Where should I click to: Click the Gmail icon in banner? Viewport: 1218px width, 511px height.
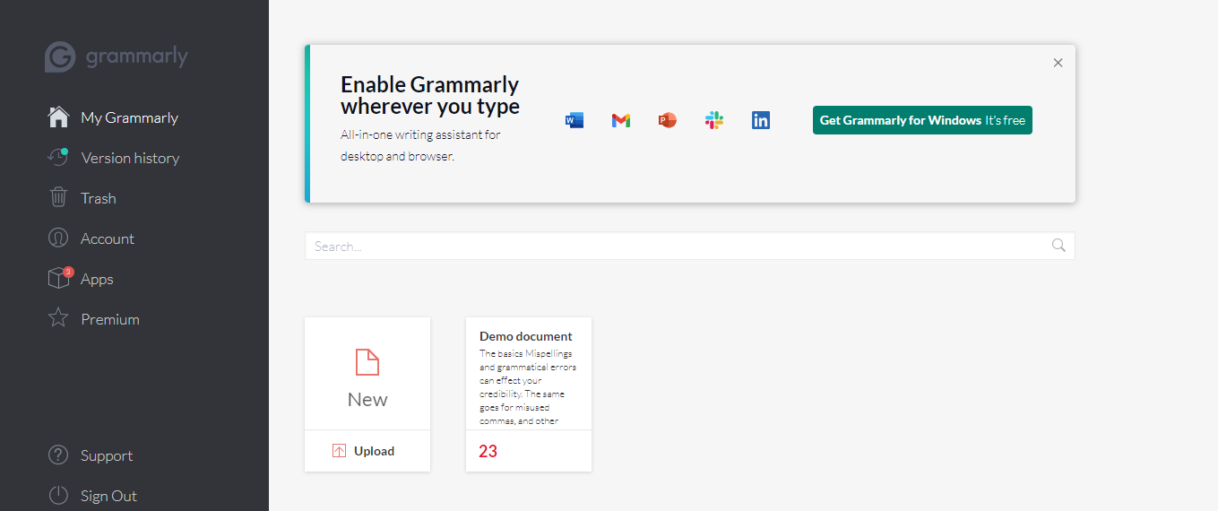621,120
